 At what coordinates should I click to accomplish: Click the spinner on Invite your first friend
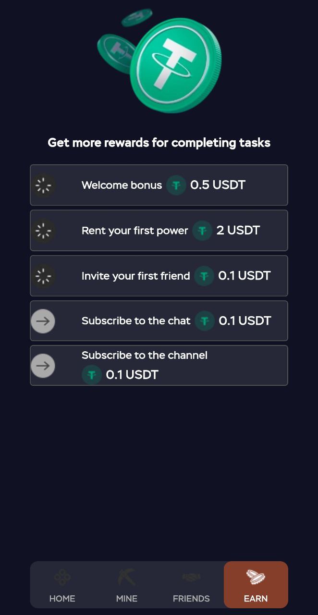43,276
